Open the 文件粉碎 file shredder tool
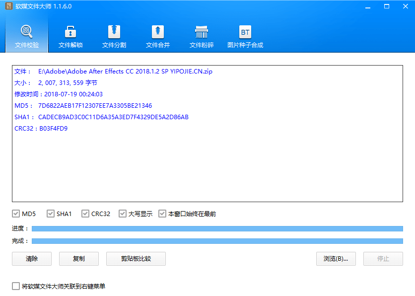Viewport: 415px width, 296px height. tap(201, 36)
